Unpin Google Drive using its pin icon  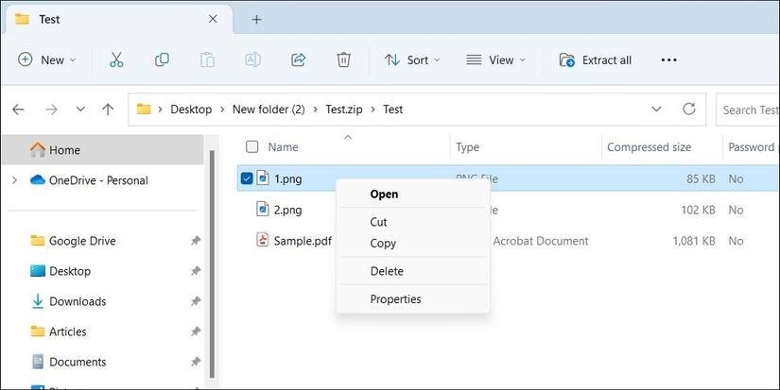196,241
